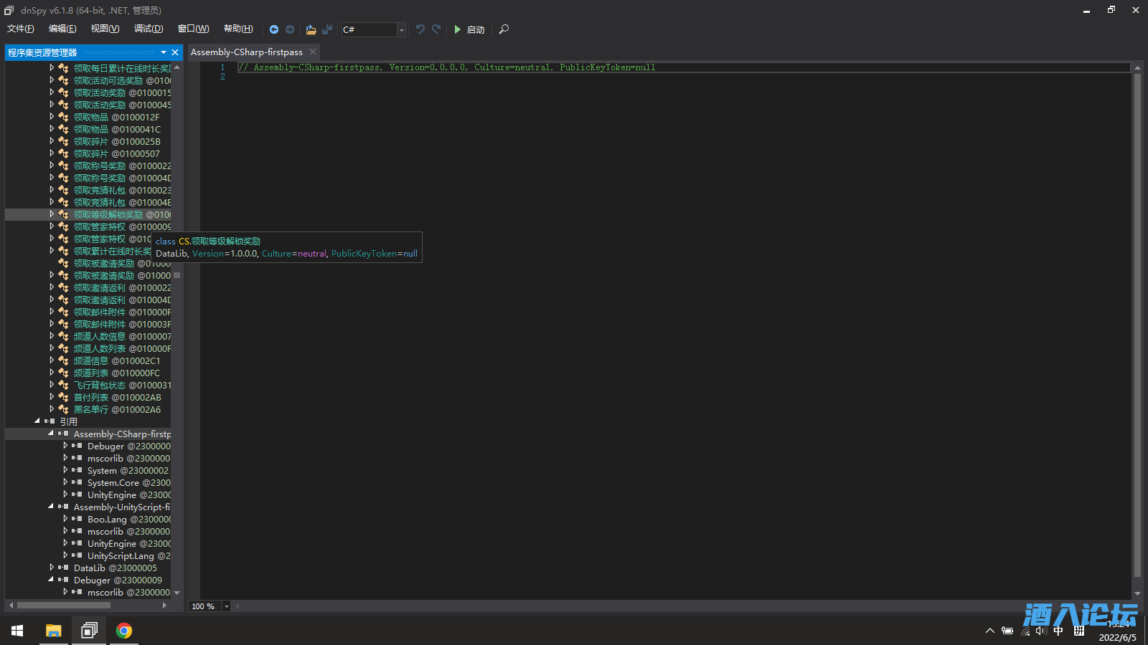Open the C# language dropdown
The image size is (1148, 645).
pyautogui.click(x=401, y=29)
